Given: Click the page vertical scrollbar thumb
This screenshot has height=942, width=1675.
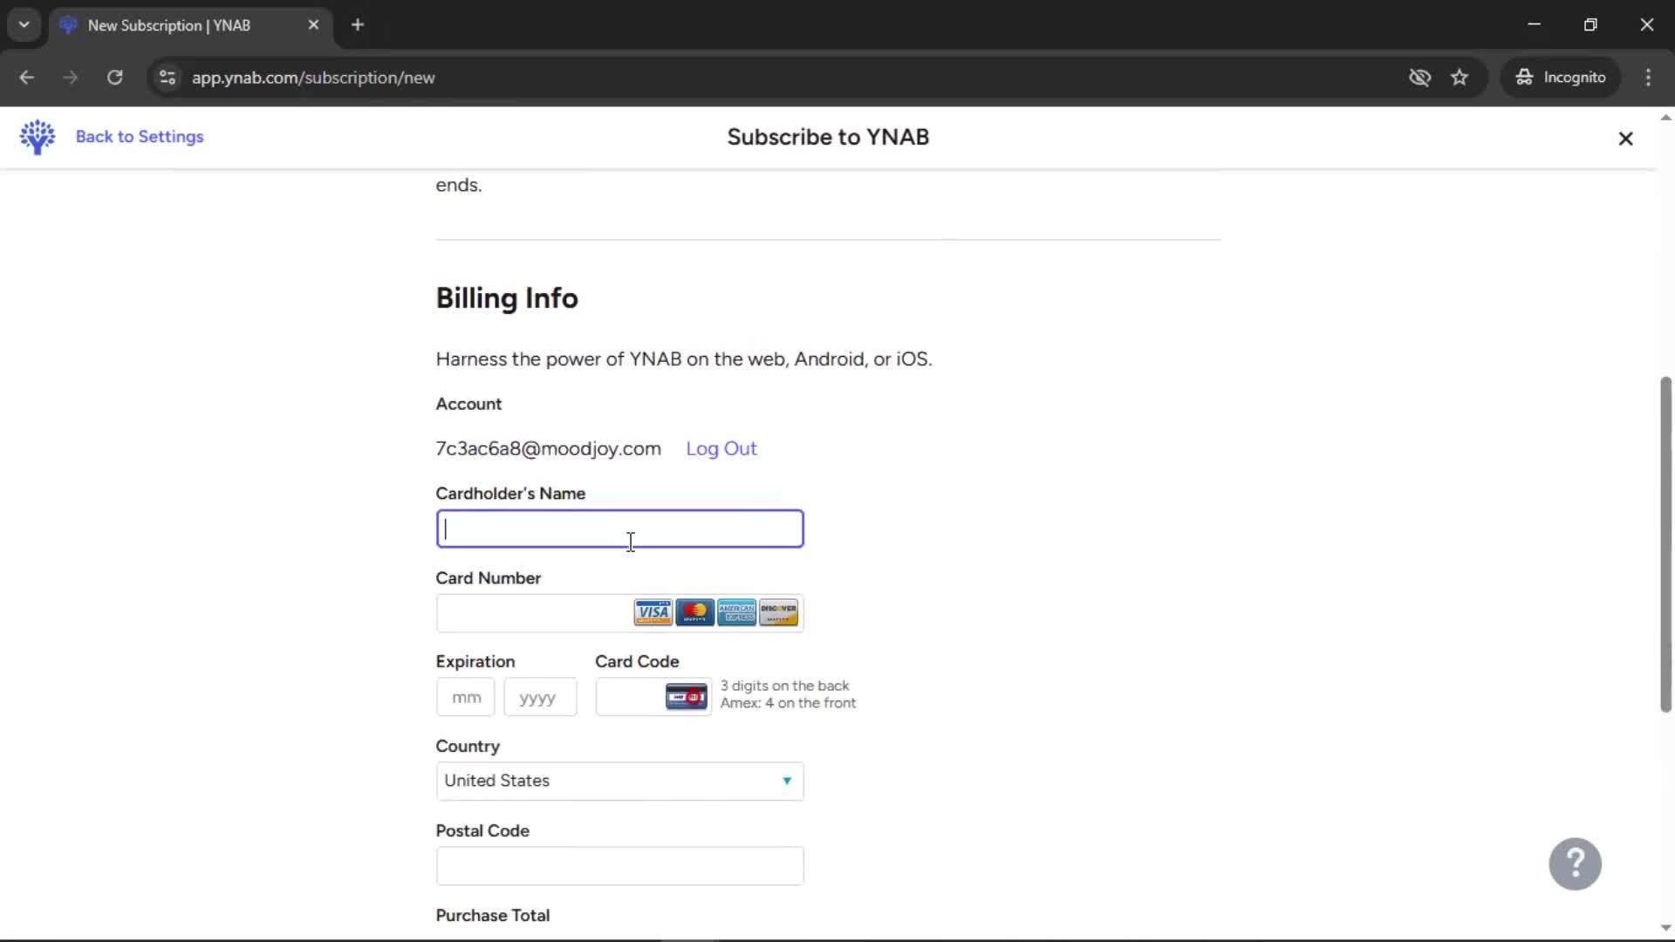Looking at the screenshot, I should pos(1665,545).
